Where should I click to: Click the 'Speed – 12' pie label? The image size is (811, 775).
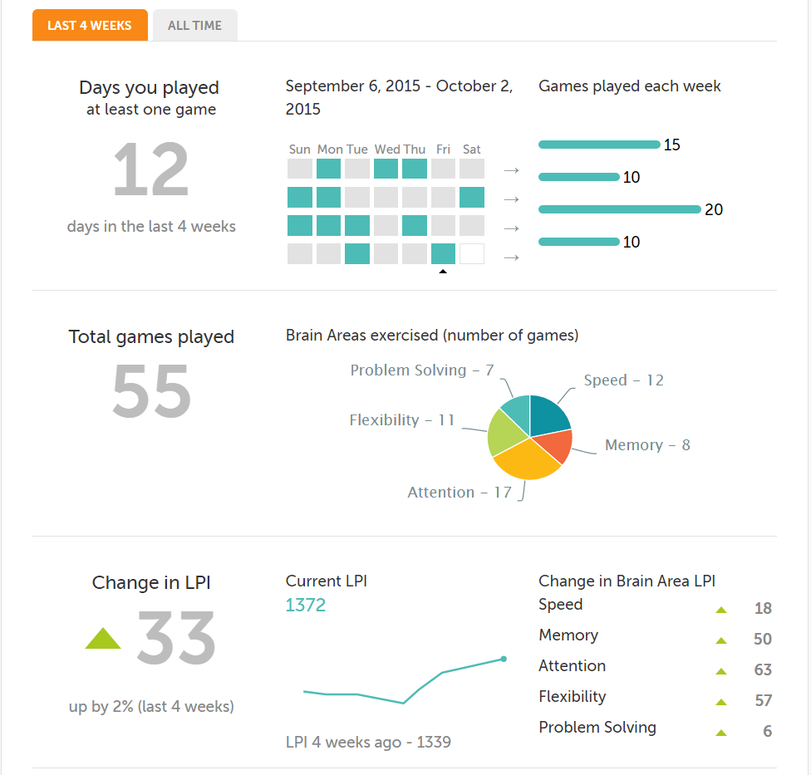[624, 380]
